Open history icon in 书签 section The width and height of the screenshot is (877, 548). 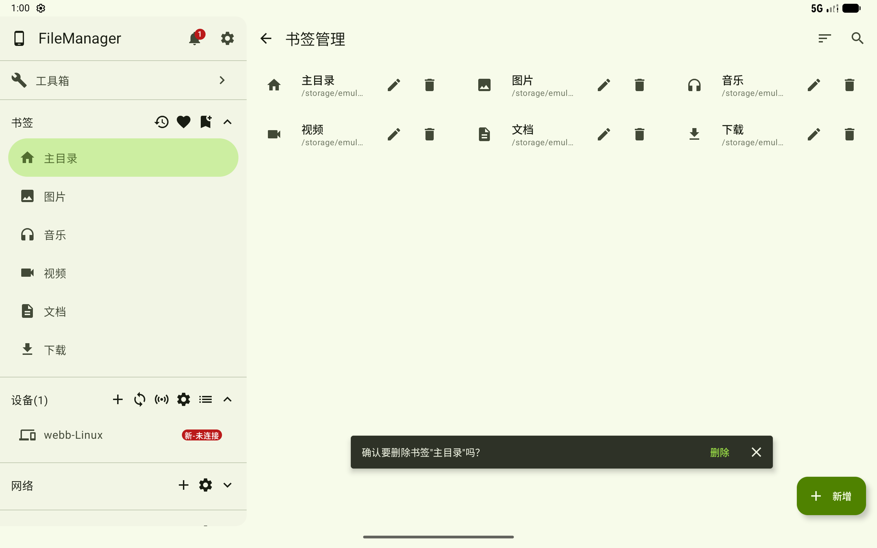(162, 122)
